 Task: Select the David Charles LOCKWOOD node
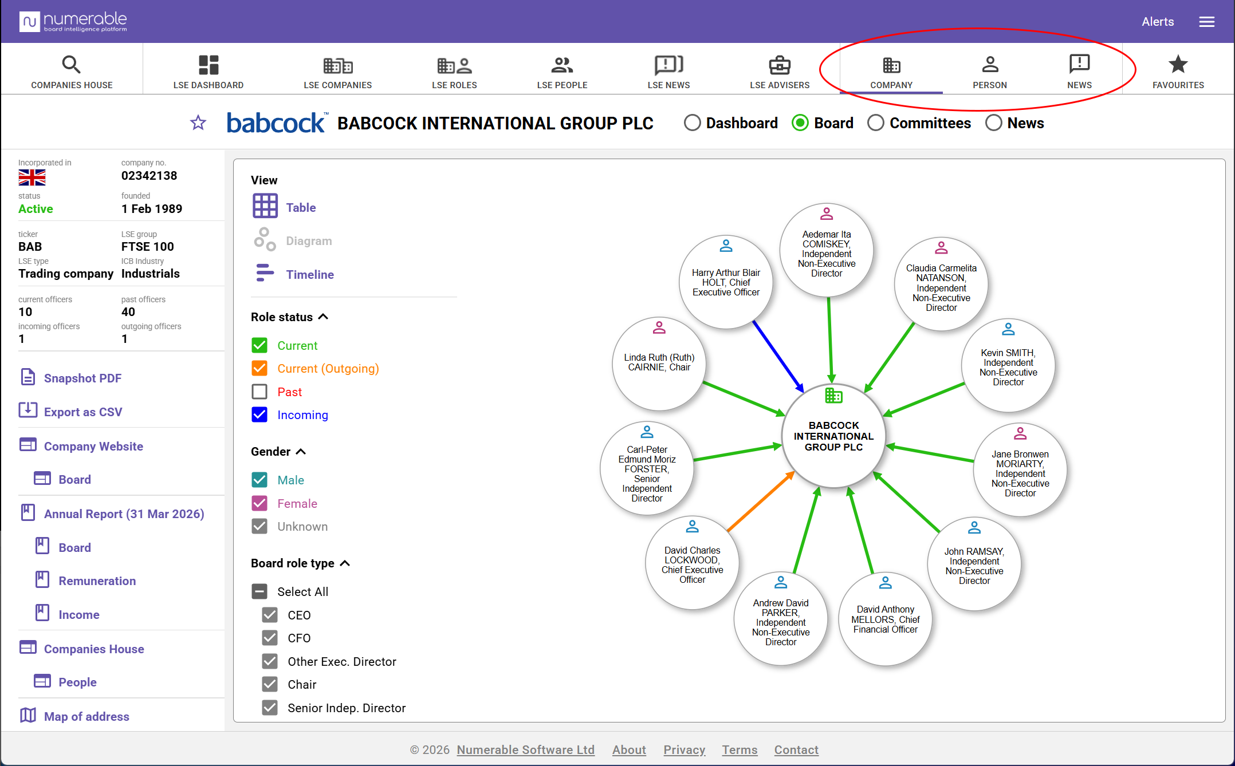pyautogui.click(x=692, y=562)
